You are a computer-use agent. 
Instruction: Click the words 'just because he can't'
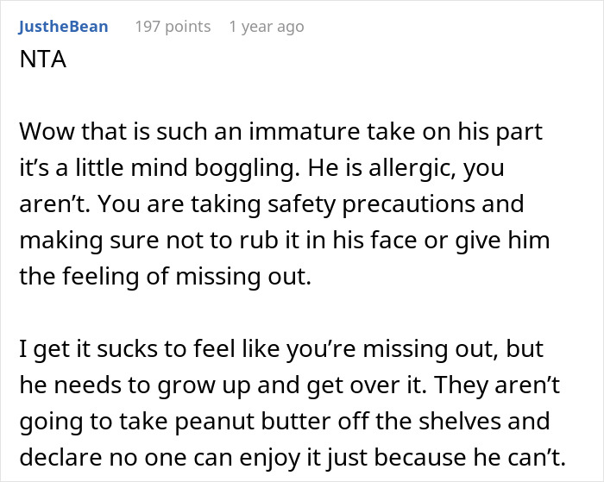click(x=445, y=457)
